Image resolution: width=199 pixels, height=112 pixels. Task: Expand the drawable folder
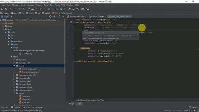tap(14, 60)
